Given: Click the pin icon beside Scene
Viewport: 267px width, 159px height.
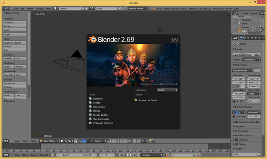Looking at the screenshot, I should [x=234, y=44].
